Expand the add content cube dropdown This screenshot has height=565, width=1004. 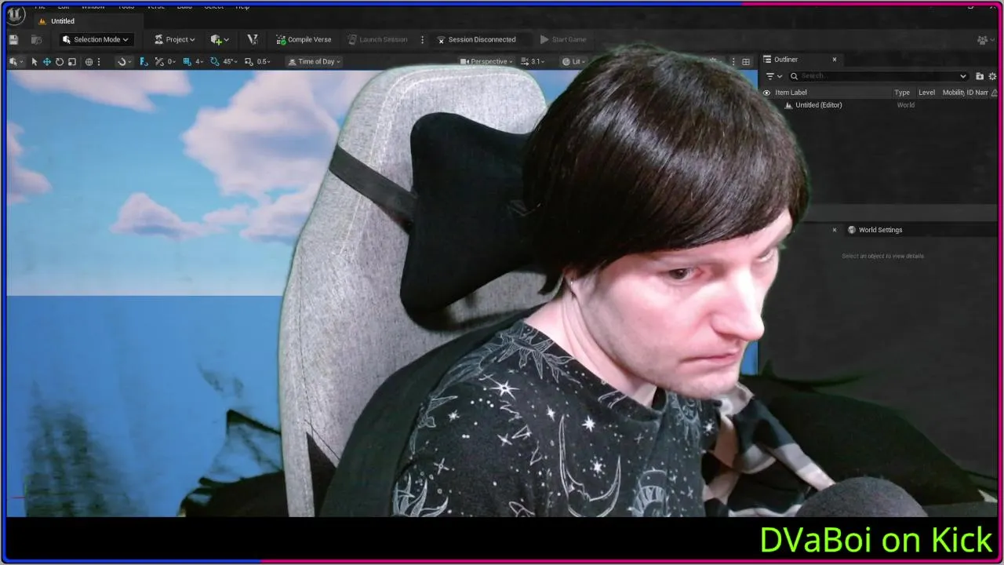click(x=220, y=39)
